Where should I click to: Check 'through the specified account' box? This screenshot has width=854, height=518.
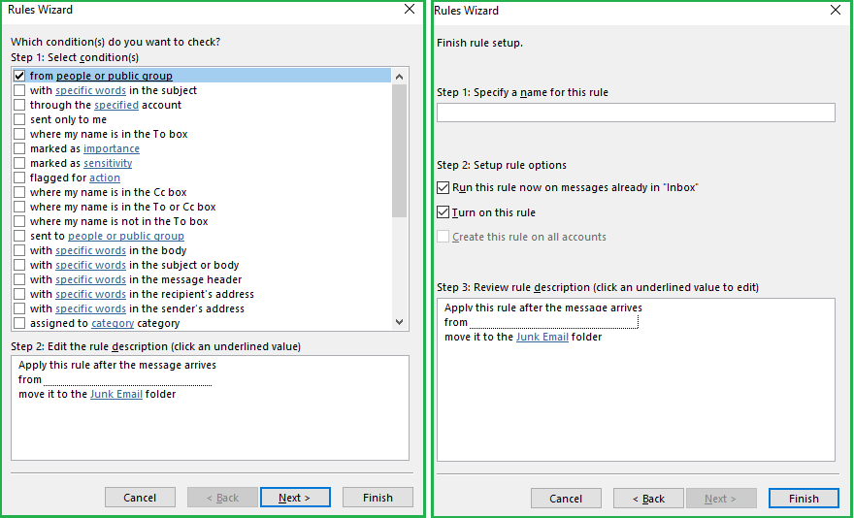point(19,105)
